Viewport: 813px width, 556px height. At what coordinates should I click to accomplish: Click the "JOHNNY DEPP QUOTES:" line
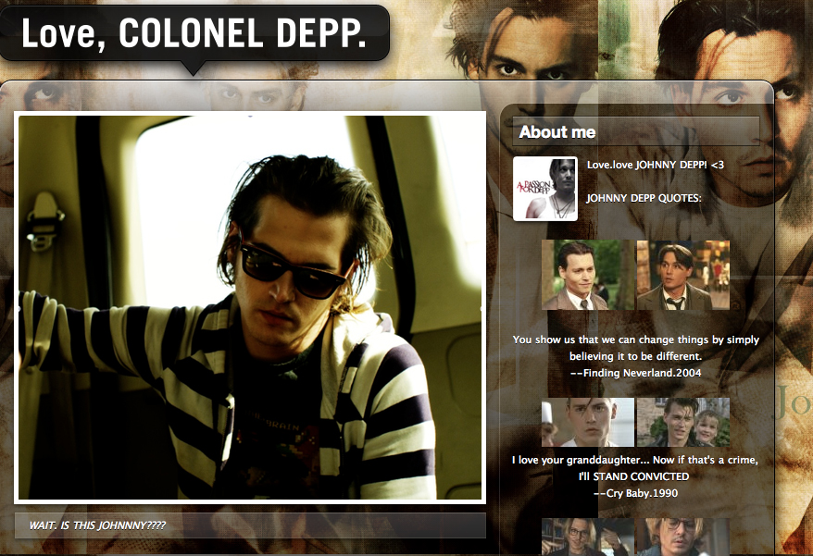[x=644, y=198]
